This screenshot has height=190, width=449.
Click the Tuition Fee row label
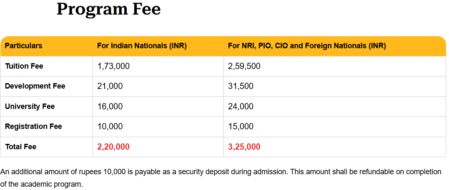24,66
